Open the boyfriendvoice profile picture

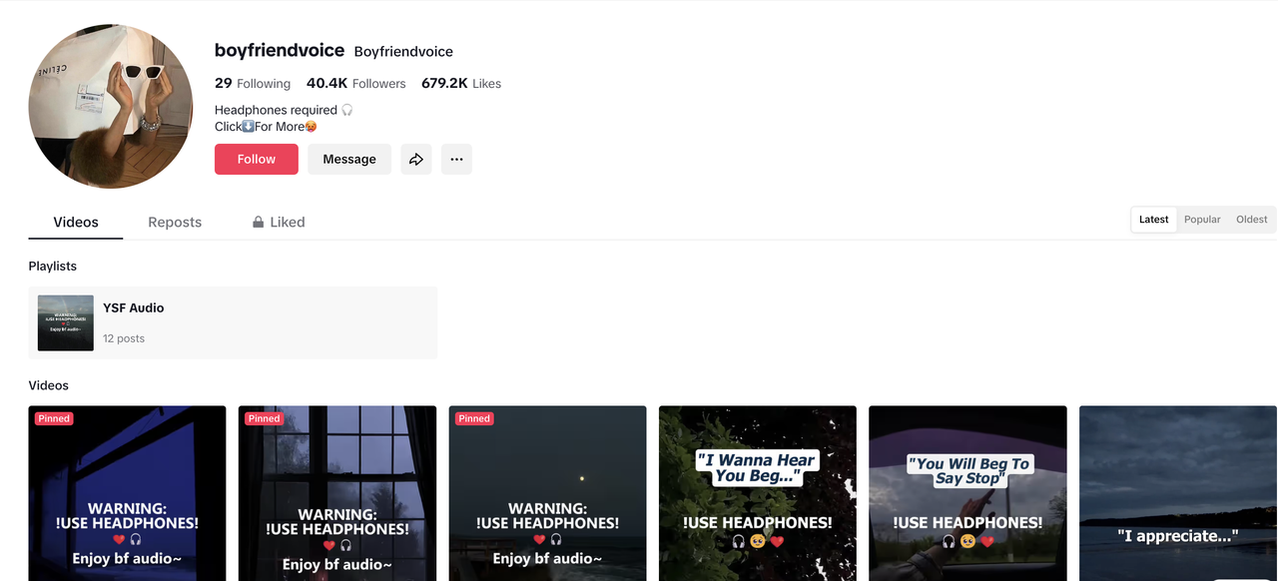(x=111, y=106)
